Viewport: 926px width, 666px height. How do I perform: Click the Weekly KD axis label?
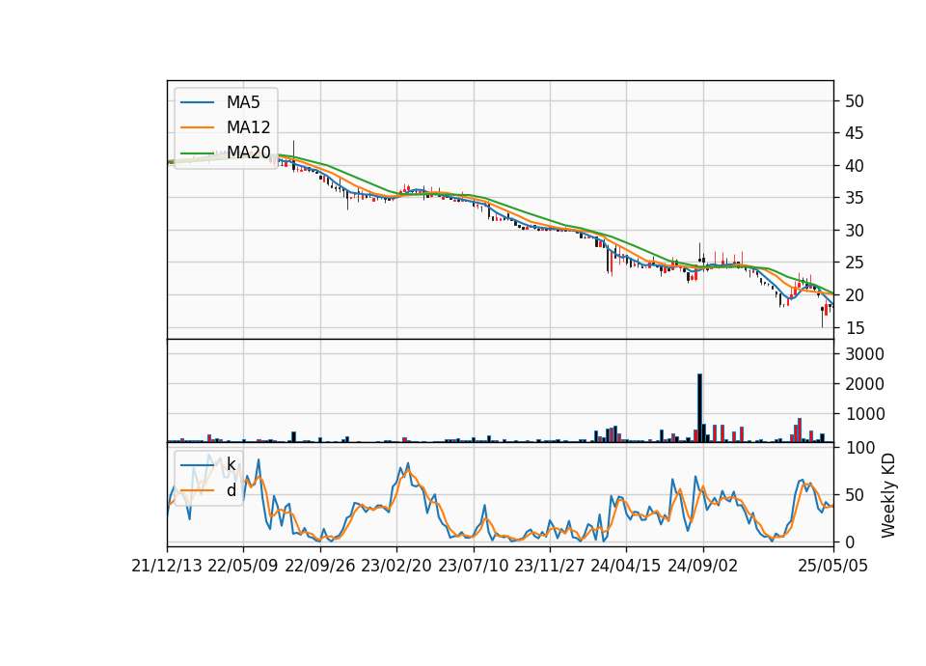click(888, 495)
